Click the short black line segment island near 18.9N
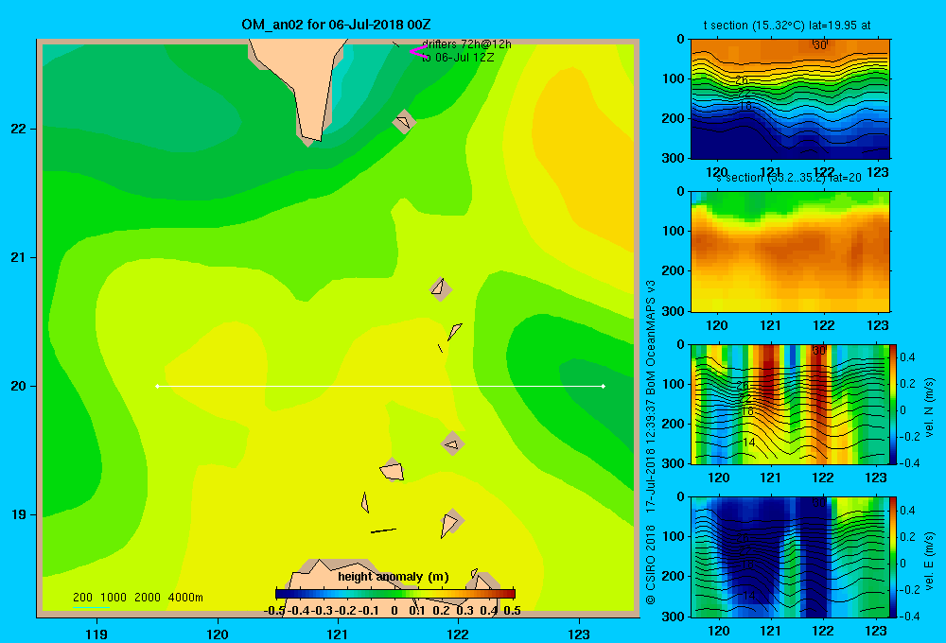 point(383,530)
